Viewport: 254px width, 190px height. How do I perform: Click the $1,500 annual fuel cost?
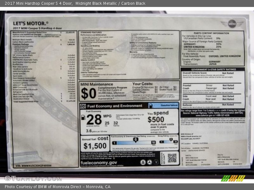coord(95,146)
